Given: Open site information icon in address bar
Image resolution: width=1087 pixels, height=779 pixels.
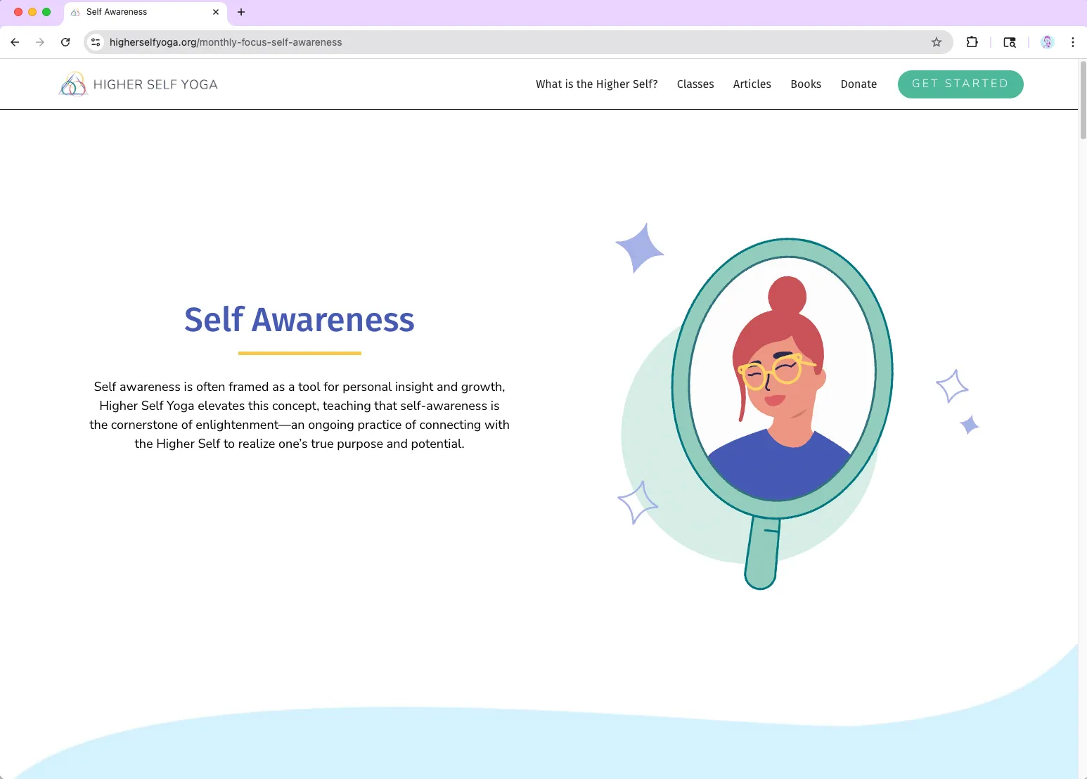Looking at the screenshot, I should coord(96,42).
